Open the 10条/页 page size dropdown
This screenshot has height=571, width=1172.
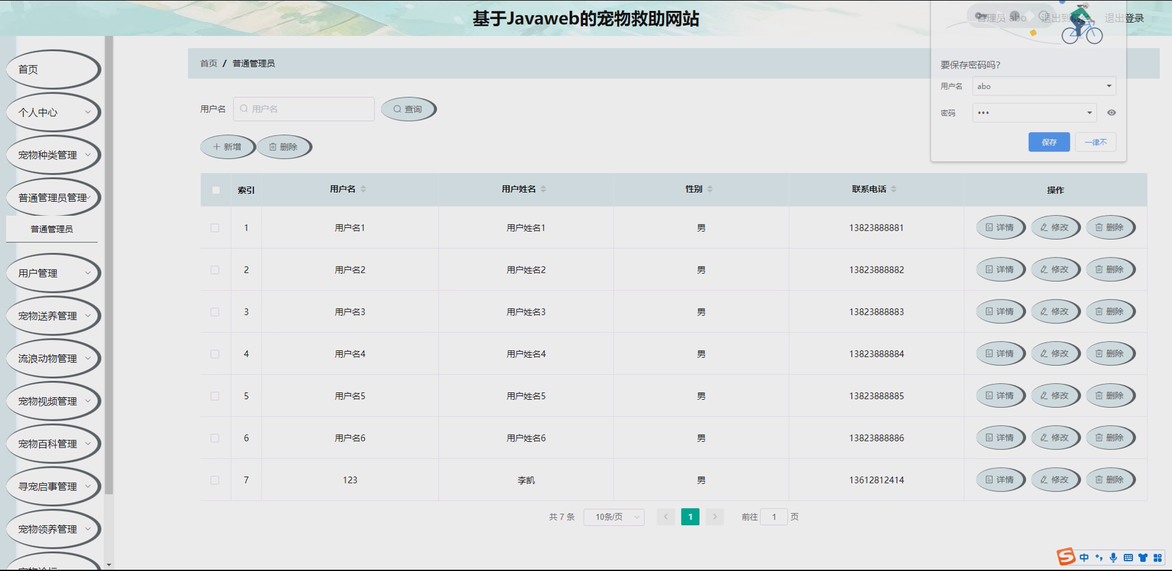[613, 517]
